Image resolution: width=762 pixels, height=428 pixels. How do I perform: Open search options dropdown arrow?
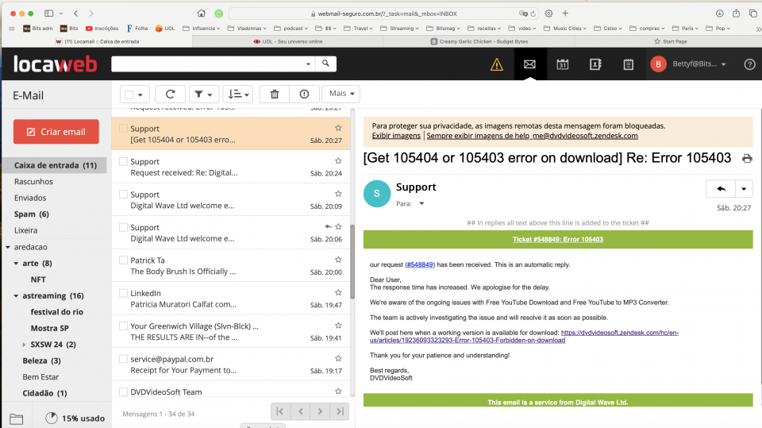tap(308, 64)
